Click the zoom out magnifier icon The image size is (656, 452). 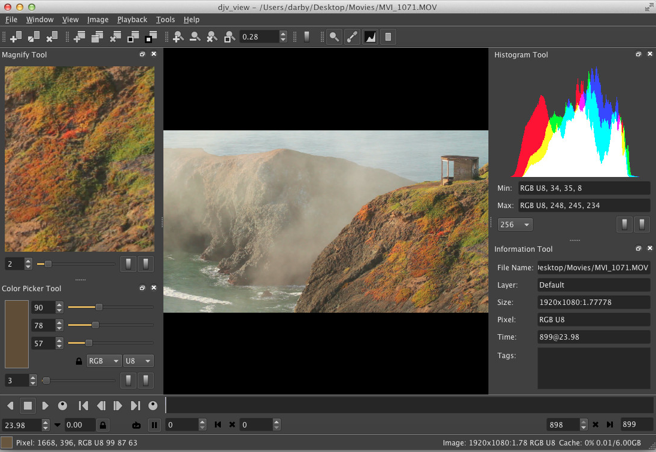click(x=195, y=37)
